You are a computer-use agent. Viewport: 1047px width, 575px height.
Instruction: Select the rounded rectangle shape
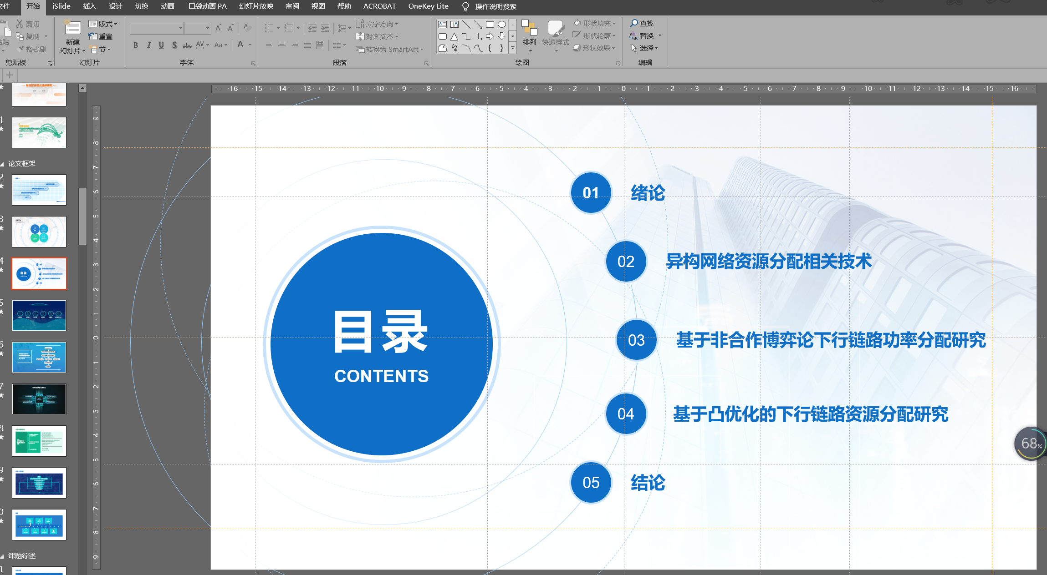pos(442,36)
